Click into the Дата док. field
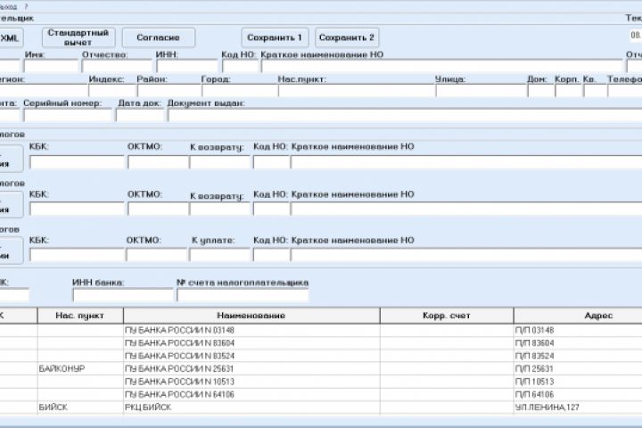Viewport: 642px width, 428px height. (140, 116)
